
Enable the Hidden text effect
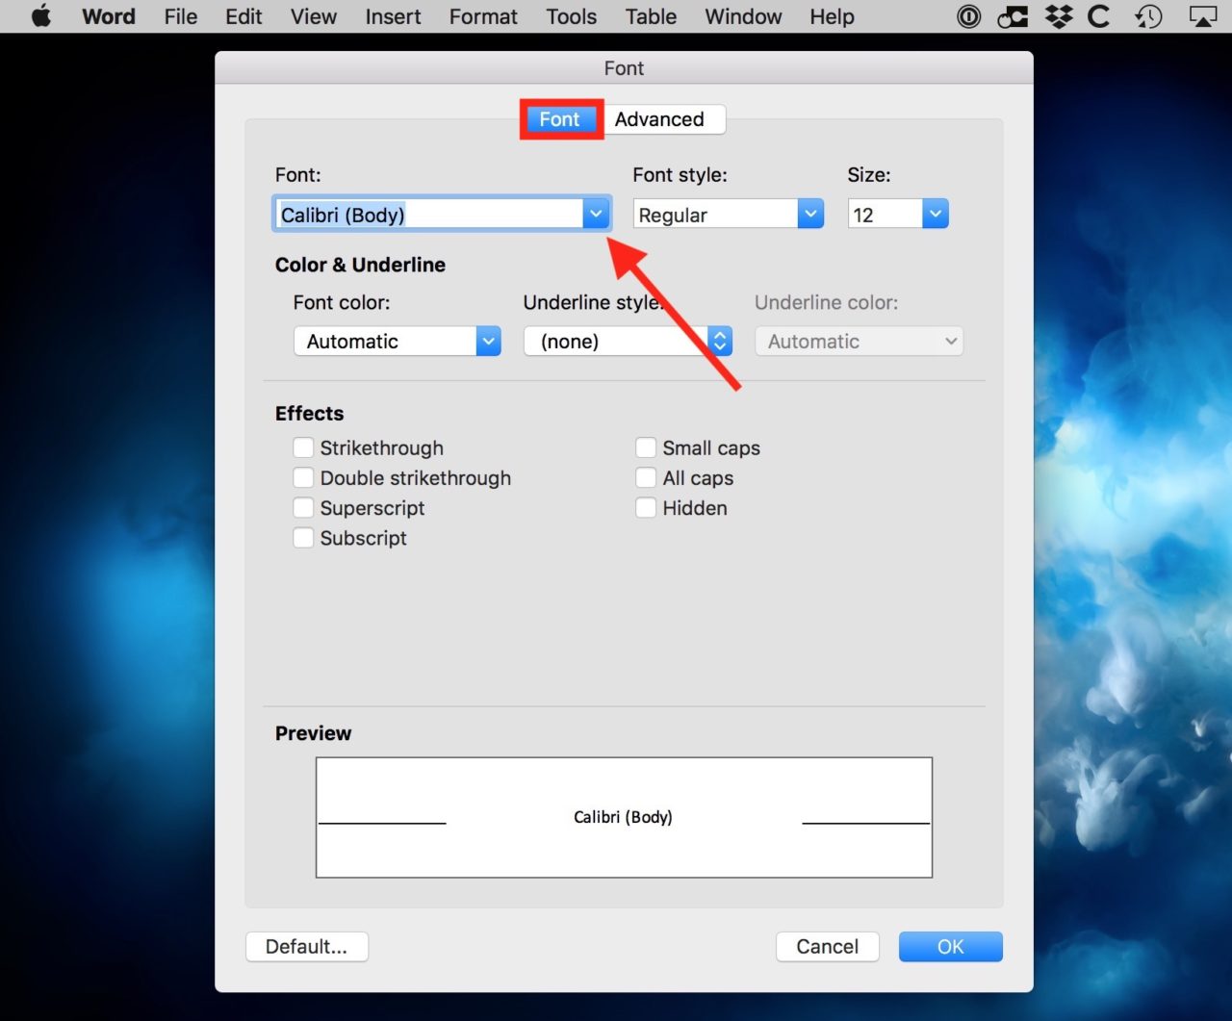(x=646, y=508)
